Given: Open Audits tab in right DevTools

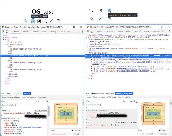Looking at the screenshot, I should point(129,31).
